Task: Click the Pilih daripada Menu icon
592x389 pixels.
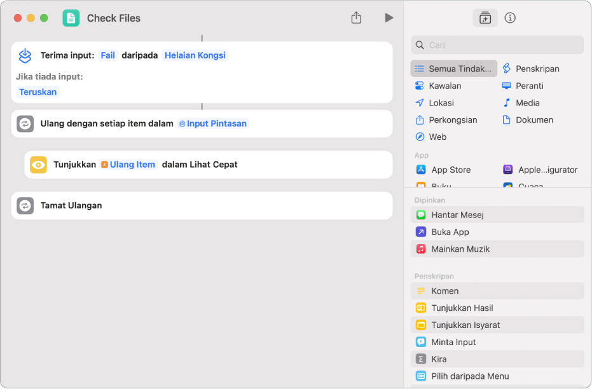Action: [420, 376]
